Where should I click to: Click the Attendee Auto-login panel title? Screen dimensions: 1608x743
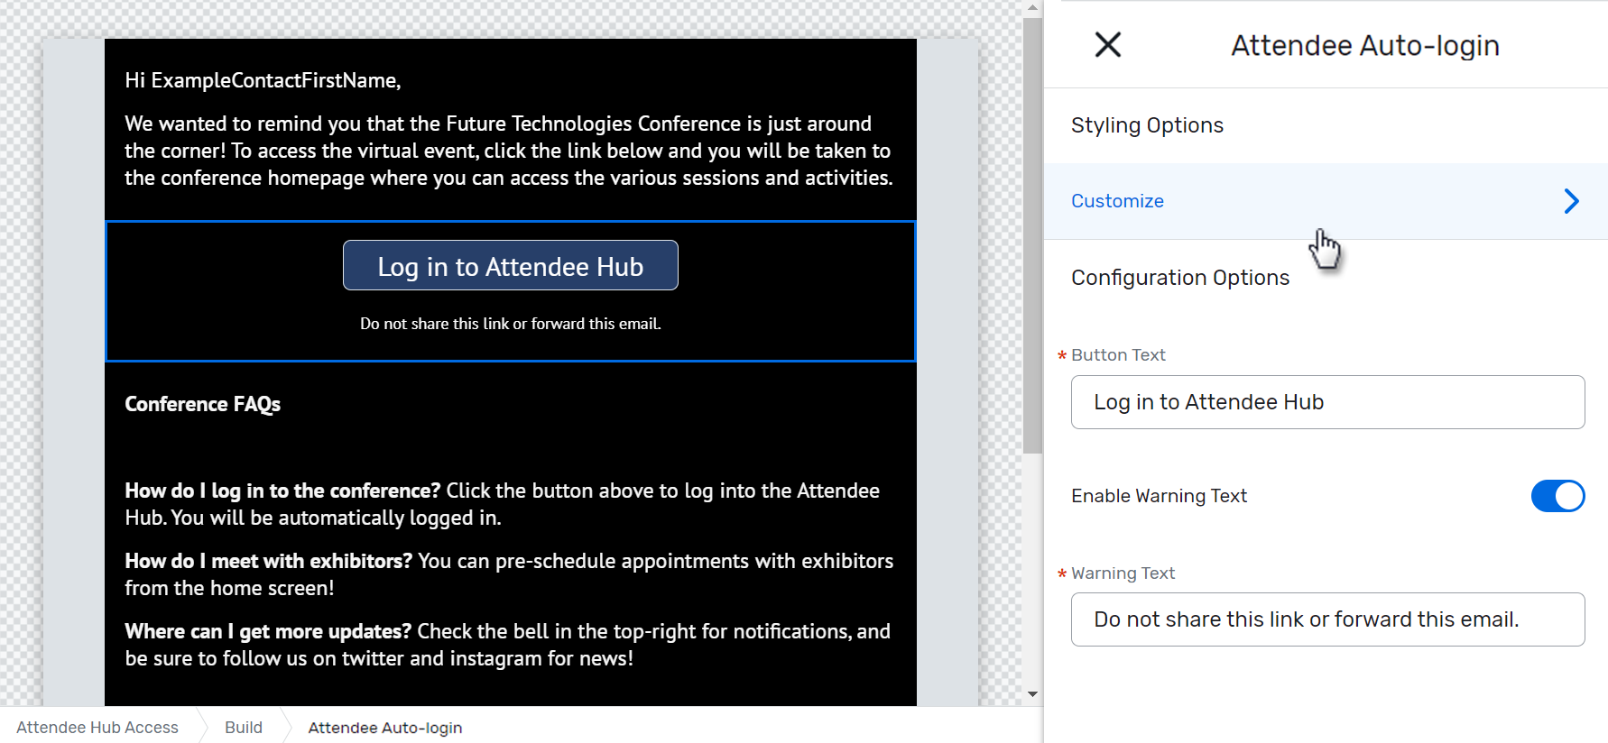[1364, 44]
